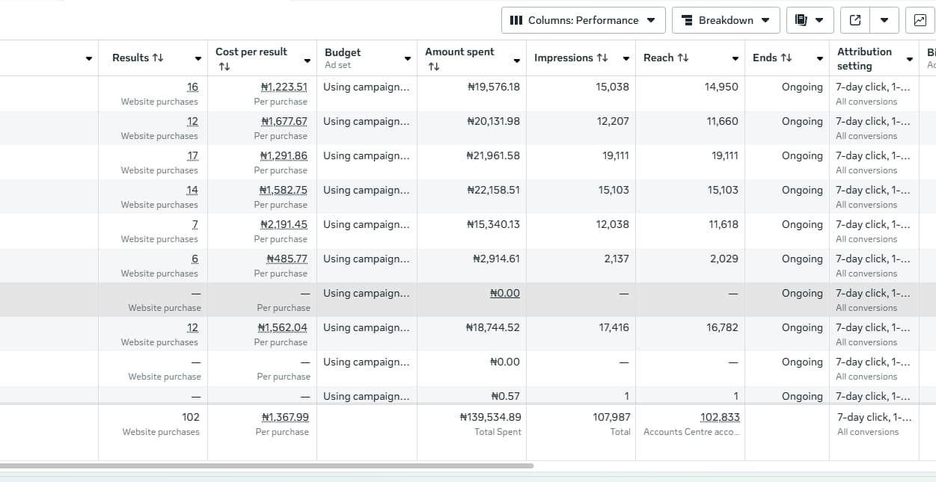Sort by Results using arrows icon
The height and width of the screenshot is (482, 936).
pos(158,58)
